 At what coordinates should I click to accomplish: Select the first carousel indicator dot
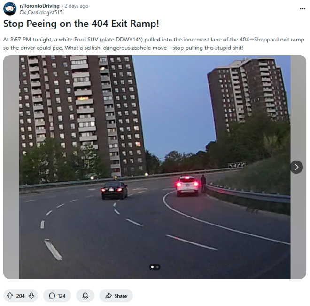[152, 267]
